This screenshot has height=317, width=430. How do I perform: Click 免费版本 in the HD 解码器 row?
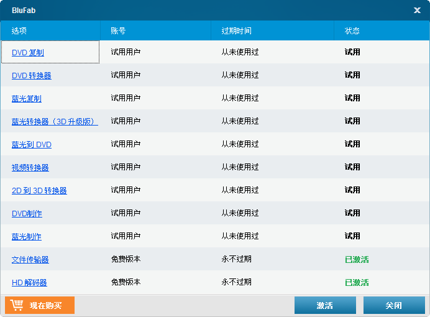click(126, 282)
